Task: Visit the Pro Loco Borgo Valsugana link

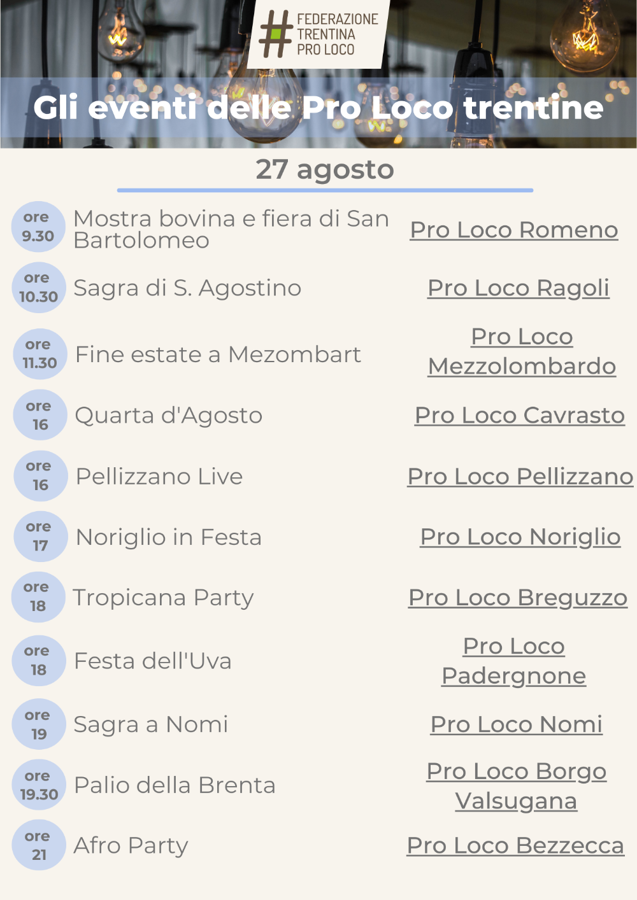Action: pos(517,786)
